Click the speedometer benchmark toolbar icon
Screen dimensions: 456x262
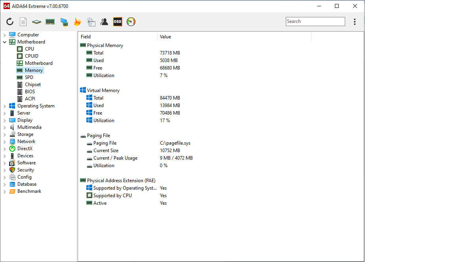coord(131,22)
